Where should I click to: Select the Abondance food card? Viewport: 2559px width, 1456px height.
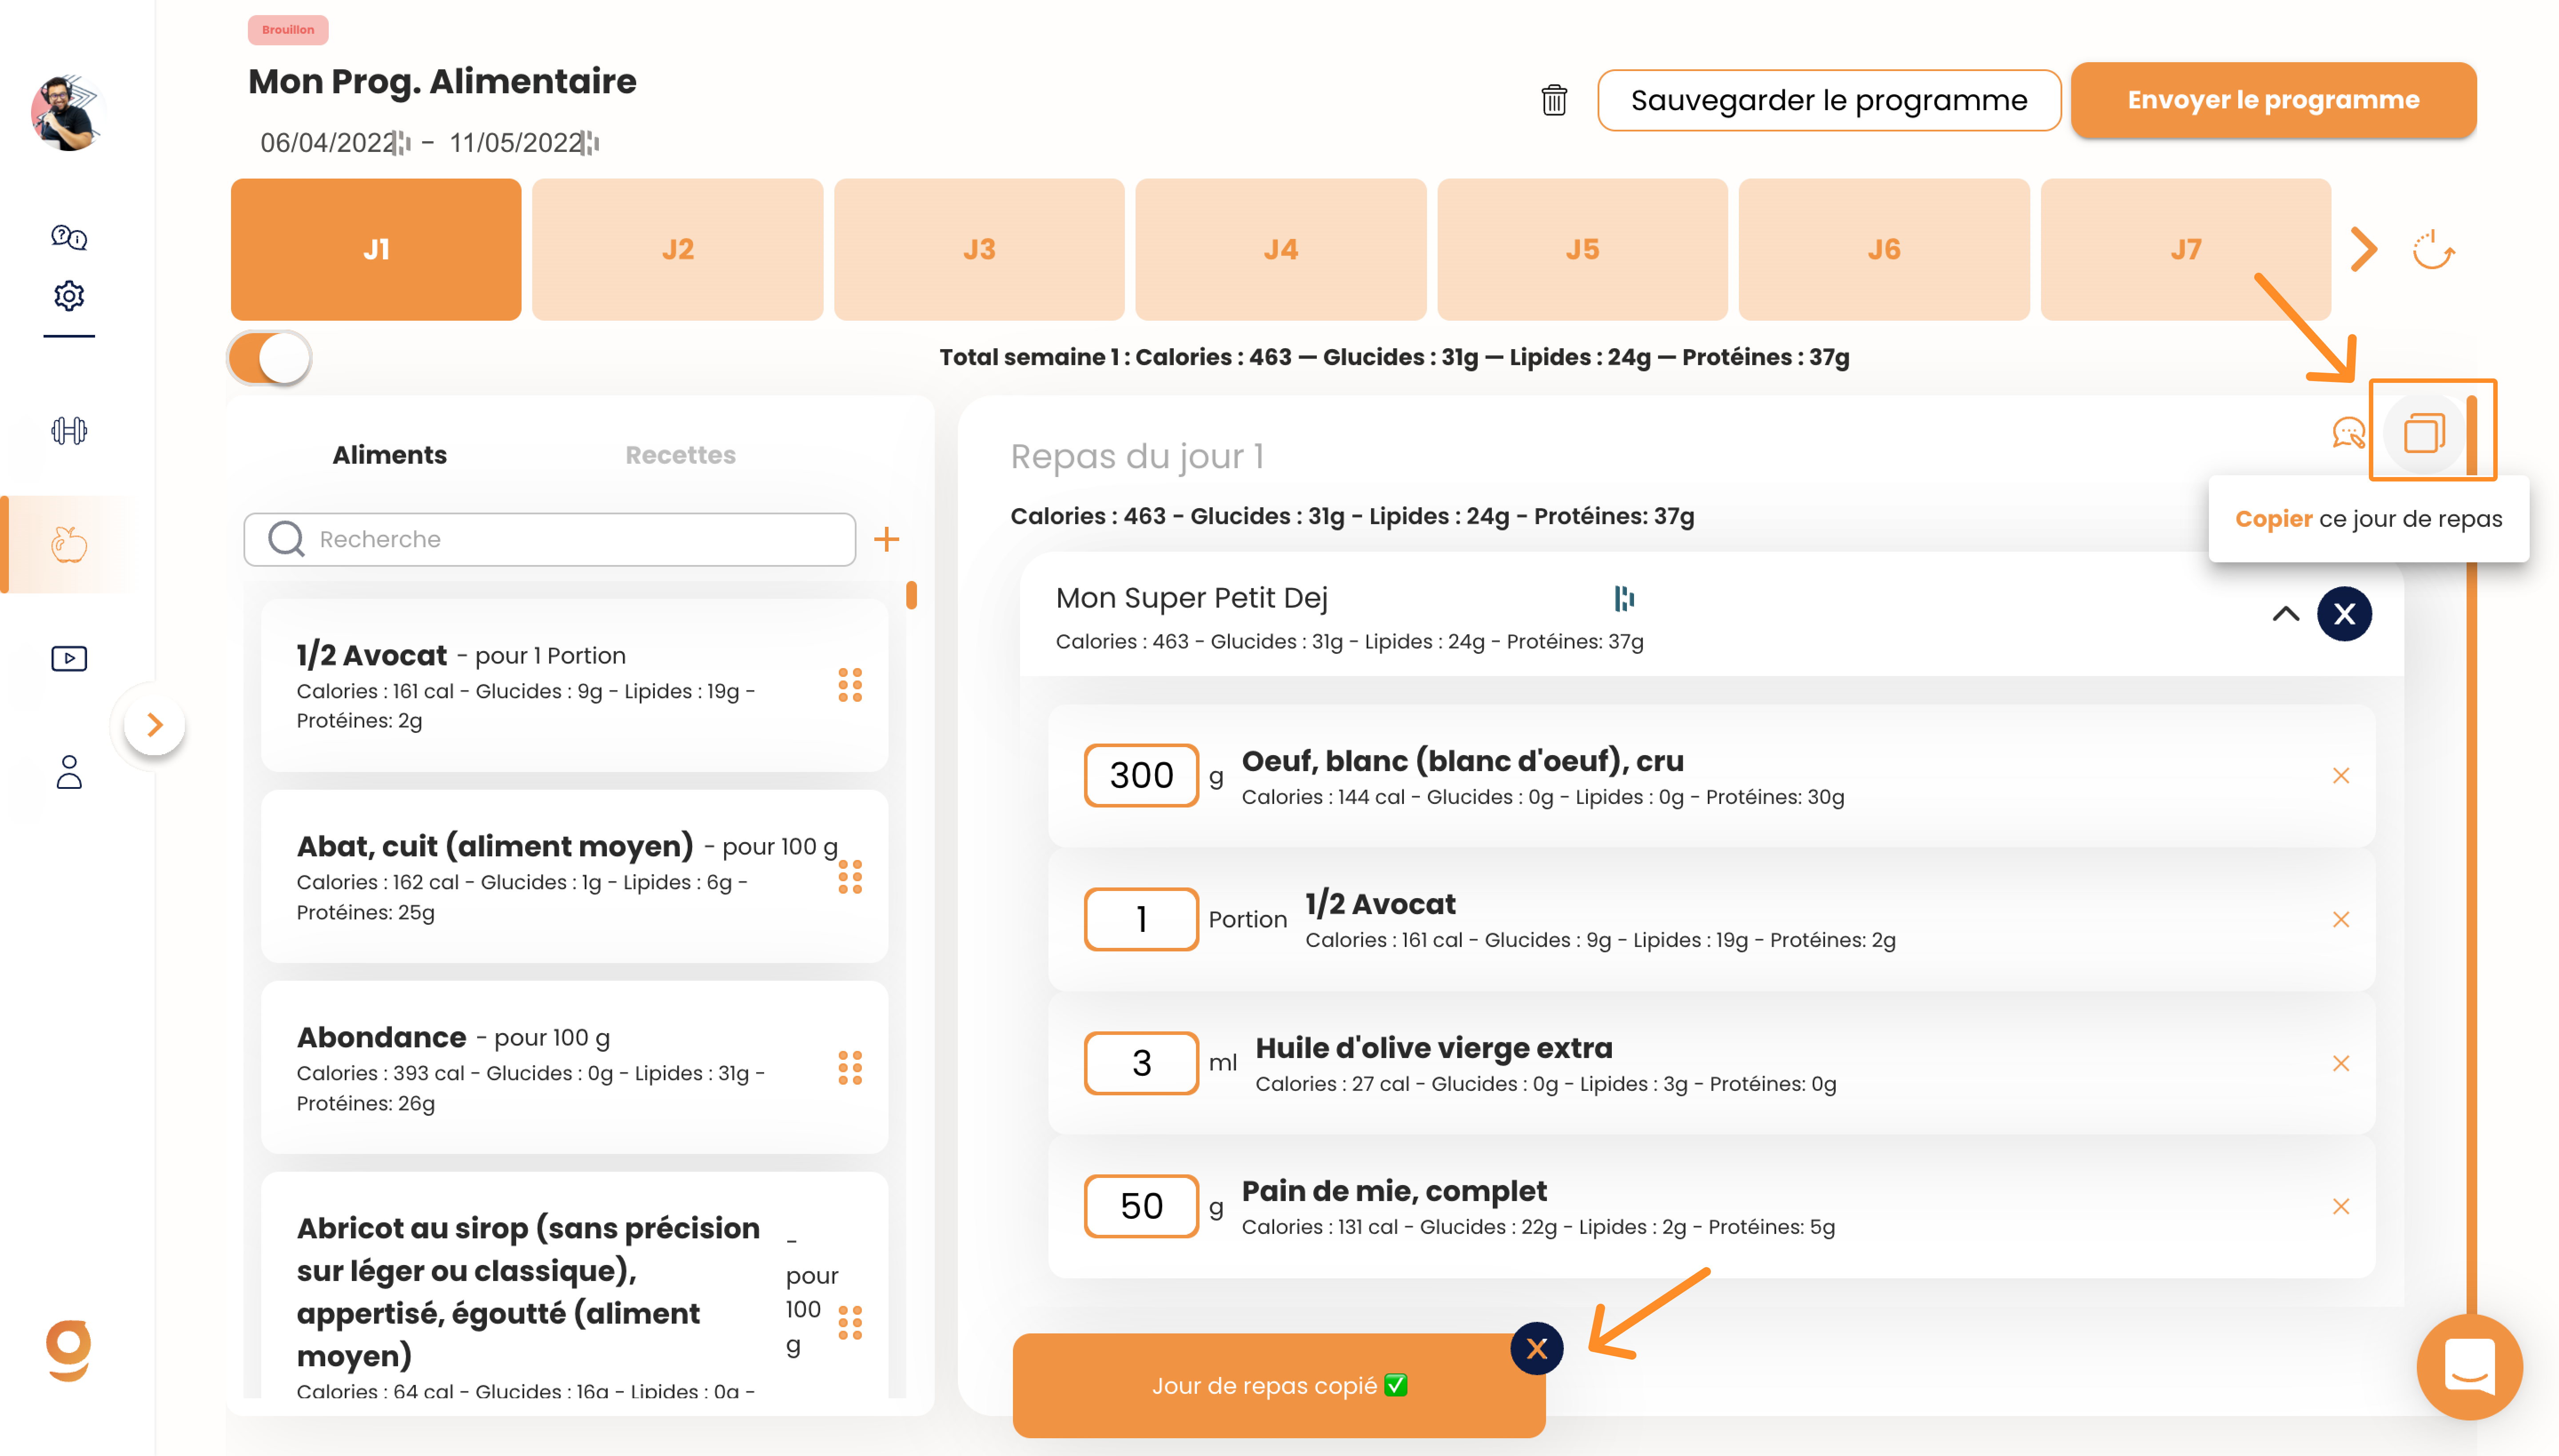pos(574,1068)
